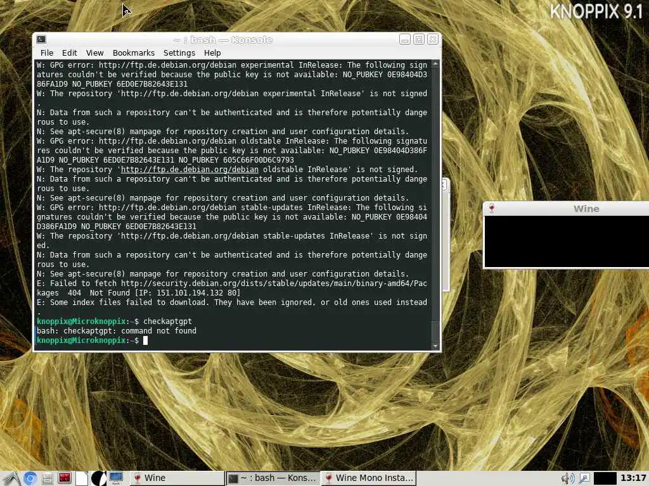Image resolution: width=649 pixels, height=486 pixels.
Task: Launch the Chromium web browser from panel
Action: [30, 478]
